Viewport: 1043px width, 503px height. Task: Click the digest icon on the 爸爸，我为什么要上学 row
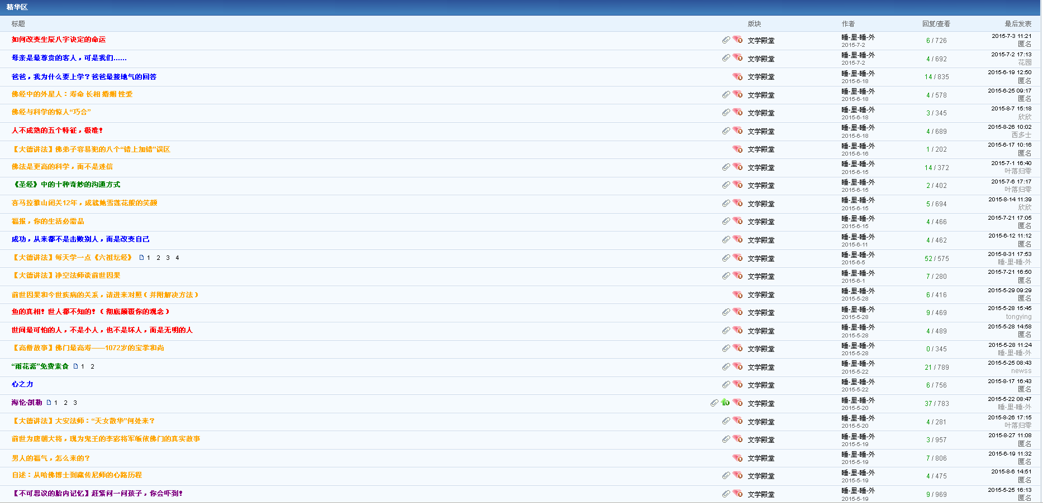point(738,76)
